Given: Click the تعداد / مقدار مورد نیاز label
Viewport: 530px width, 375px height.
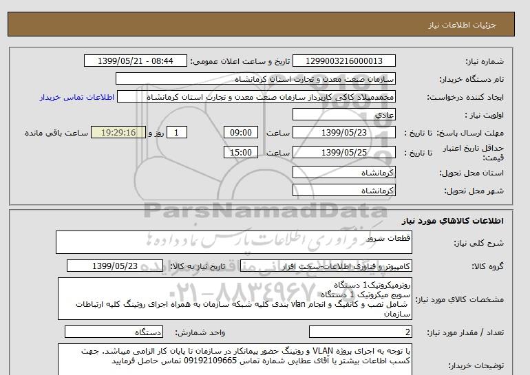Looking at the screenshot, I should 465,333.
